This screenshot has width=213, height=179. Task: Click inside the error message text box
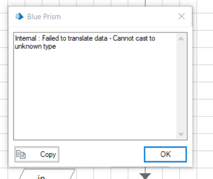pos(94,94)
